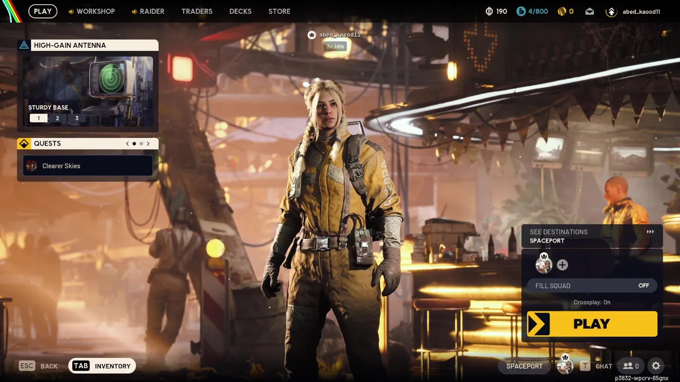Click the blue token icon showing 4/800
The height and width of the screenshot is (382, 680).
521,11
